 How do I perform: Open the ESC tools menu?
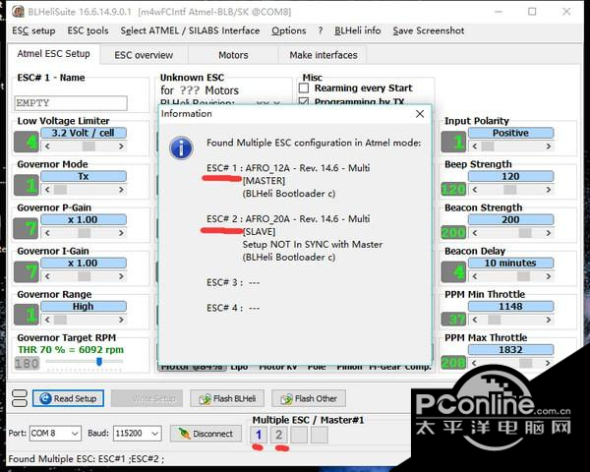click(x=88, y=30)
